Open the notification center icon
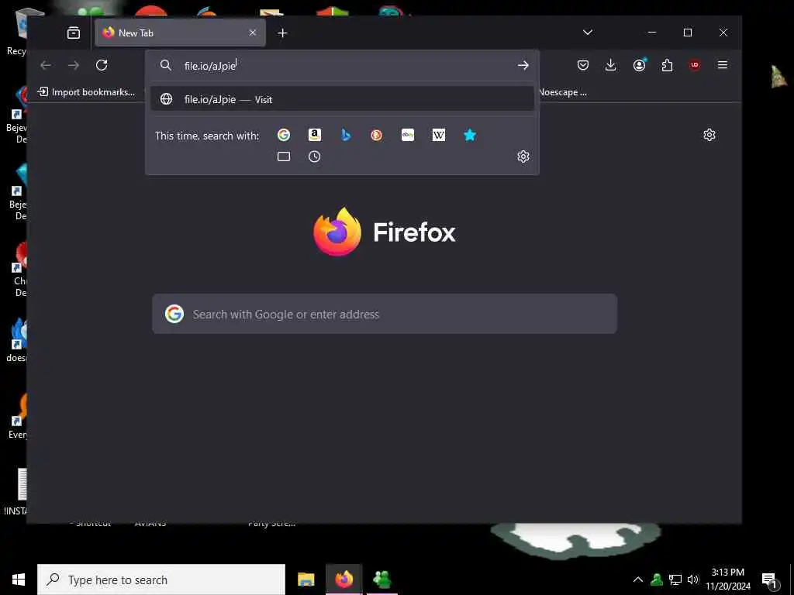 (x=770, y=580)
